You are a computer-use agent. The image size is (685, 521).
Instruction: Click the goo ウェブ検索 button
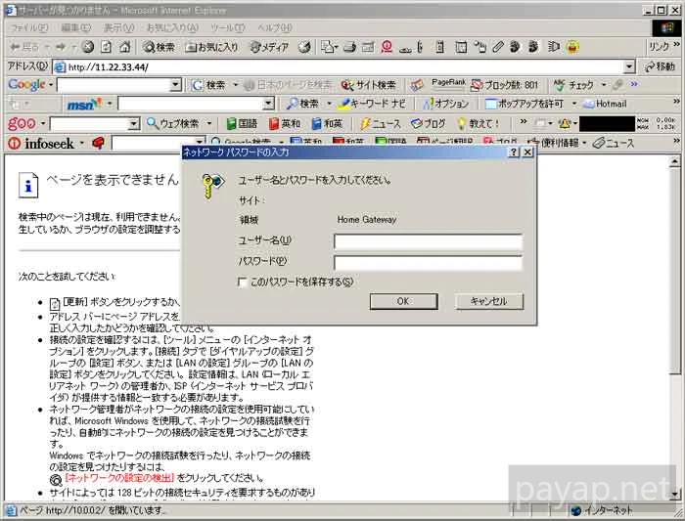click(173, 124)
